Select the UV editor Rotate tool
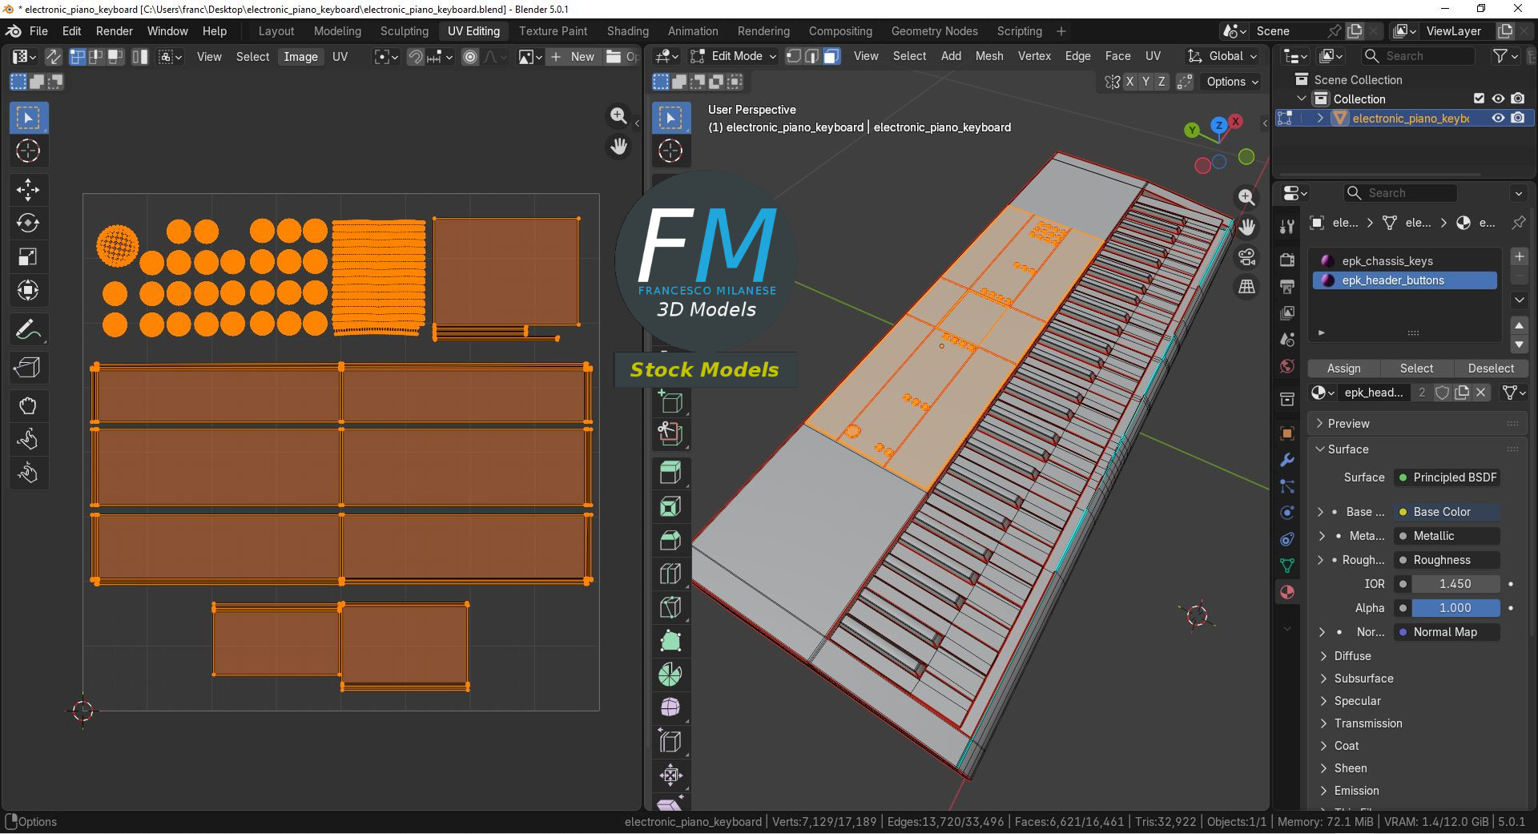This screenshot has width=1538, height=834. [x=28, y=224]
